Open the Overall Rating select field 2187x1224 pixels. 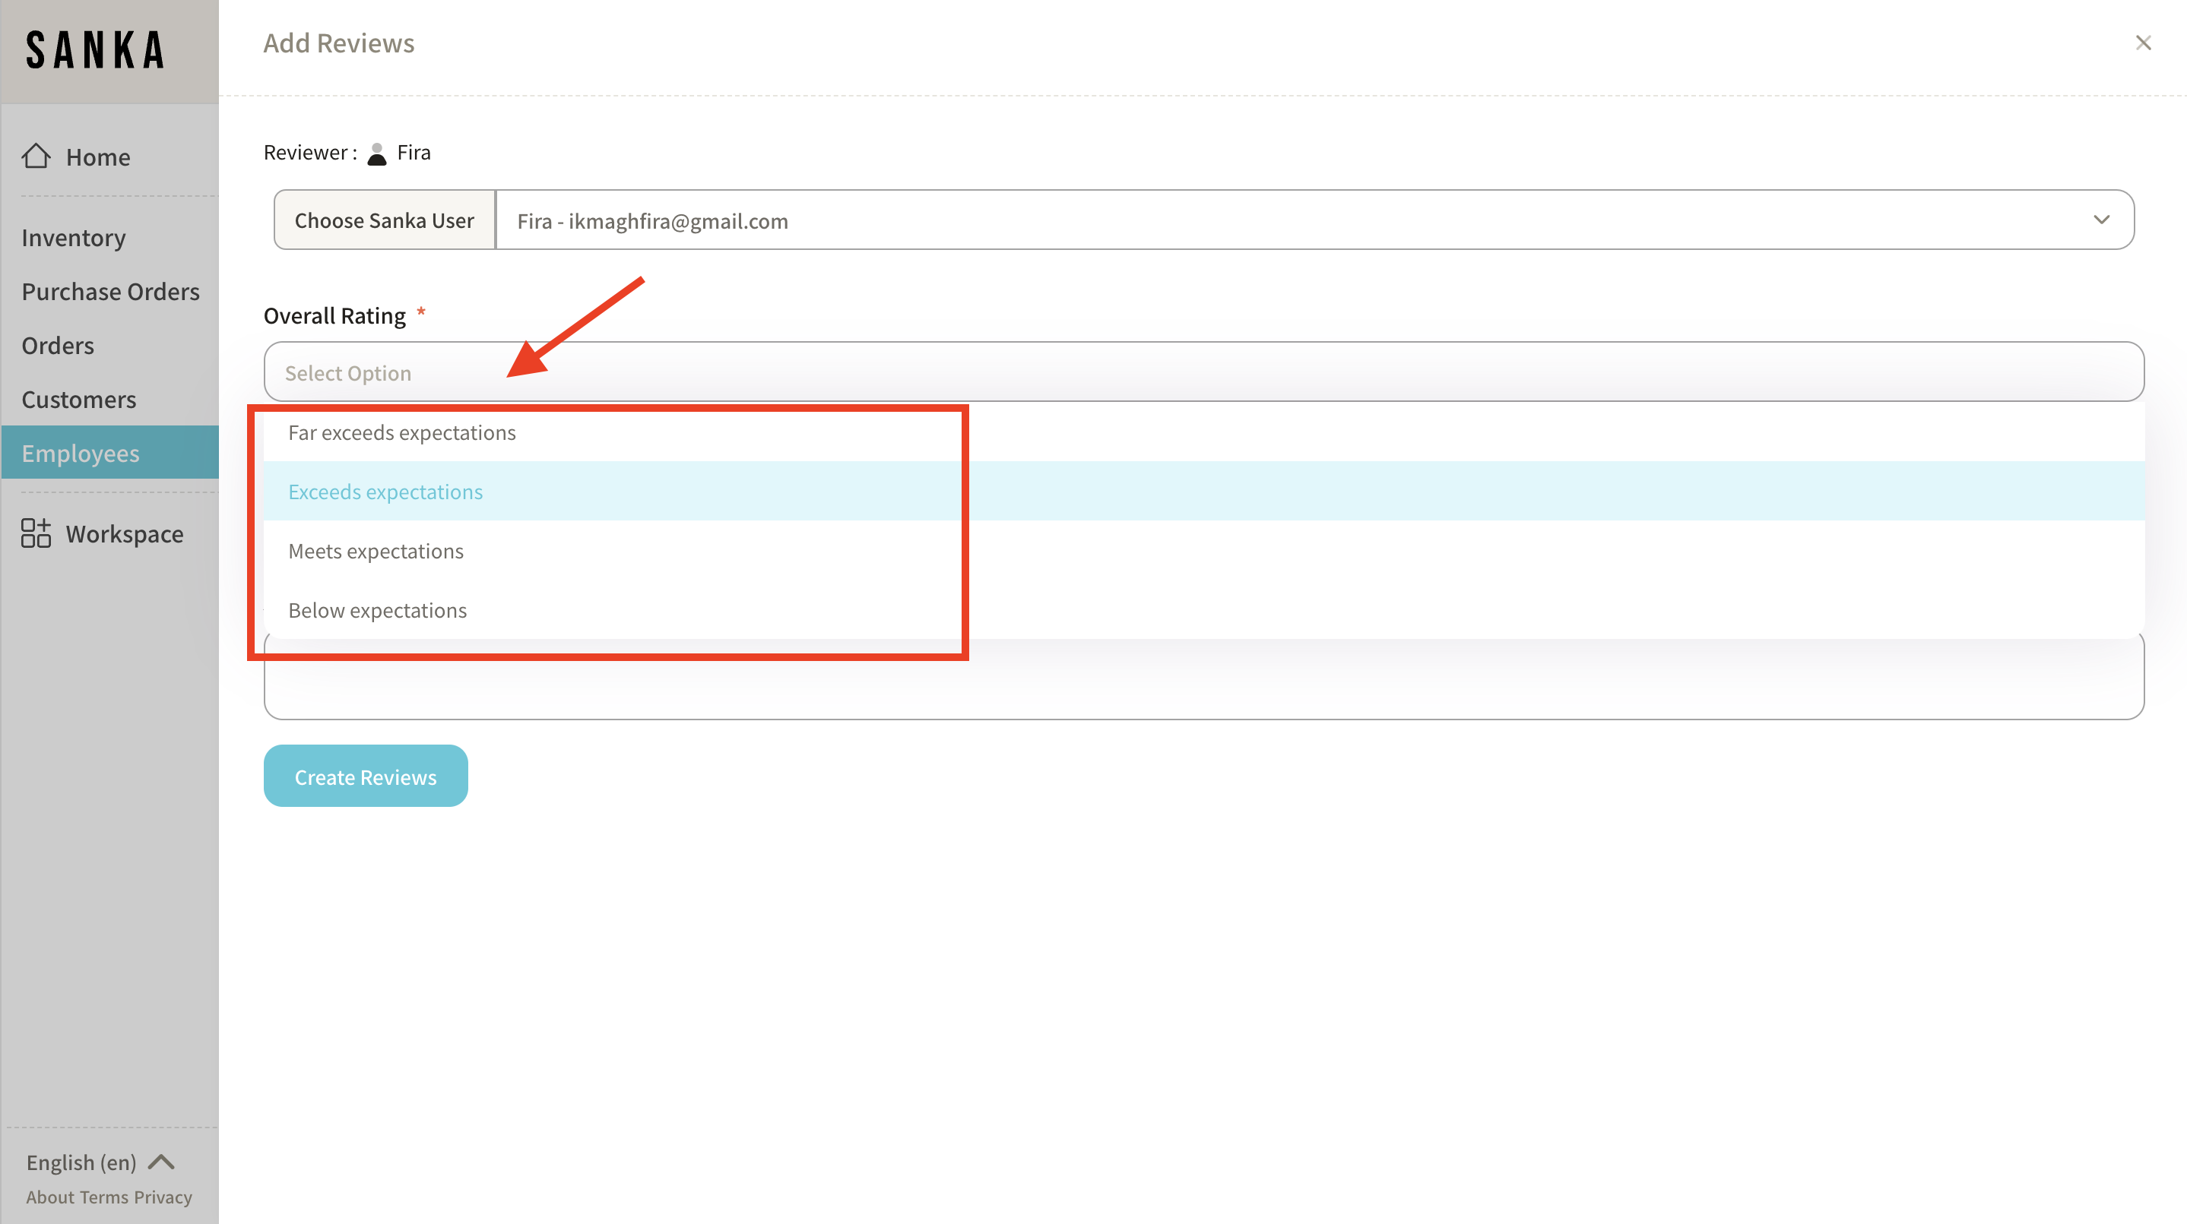tap(1203, 372)
